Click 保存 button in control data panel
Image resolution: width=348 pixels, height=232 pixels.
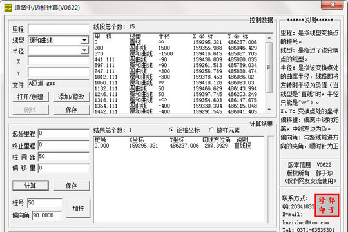click(x=72, y=110)
